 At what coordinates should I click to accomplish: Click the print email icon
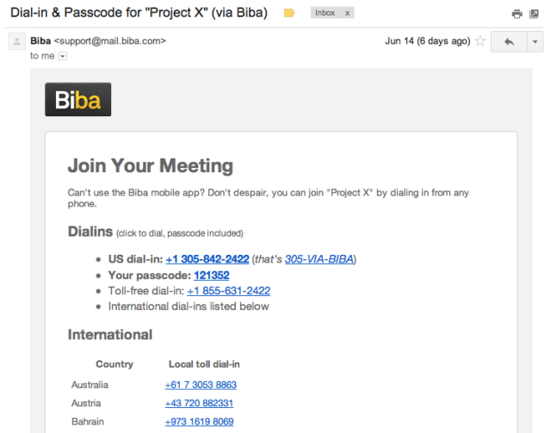[517, 14]
